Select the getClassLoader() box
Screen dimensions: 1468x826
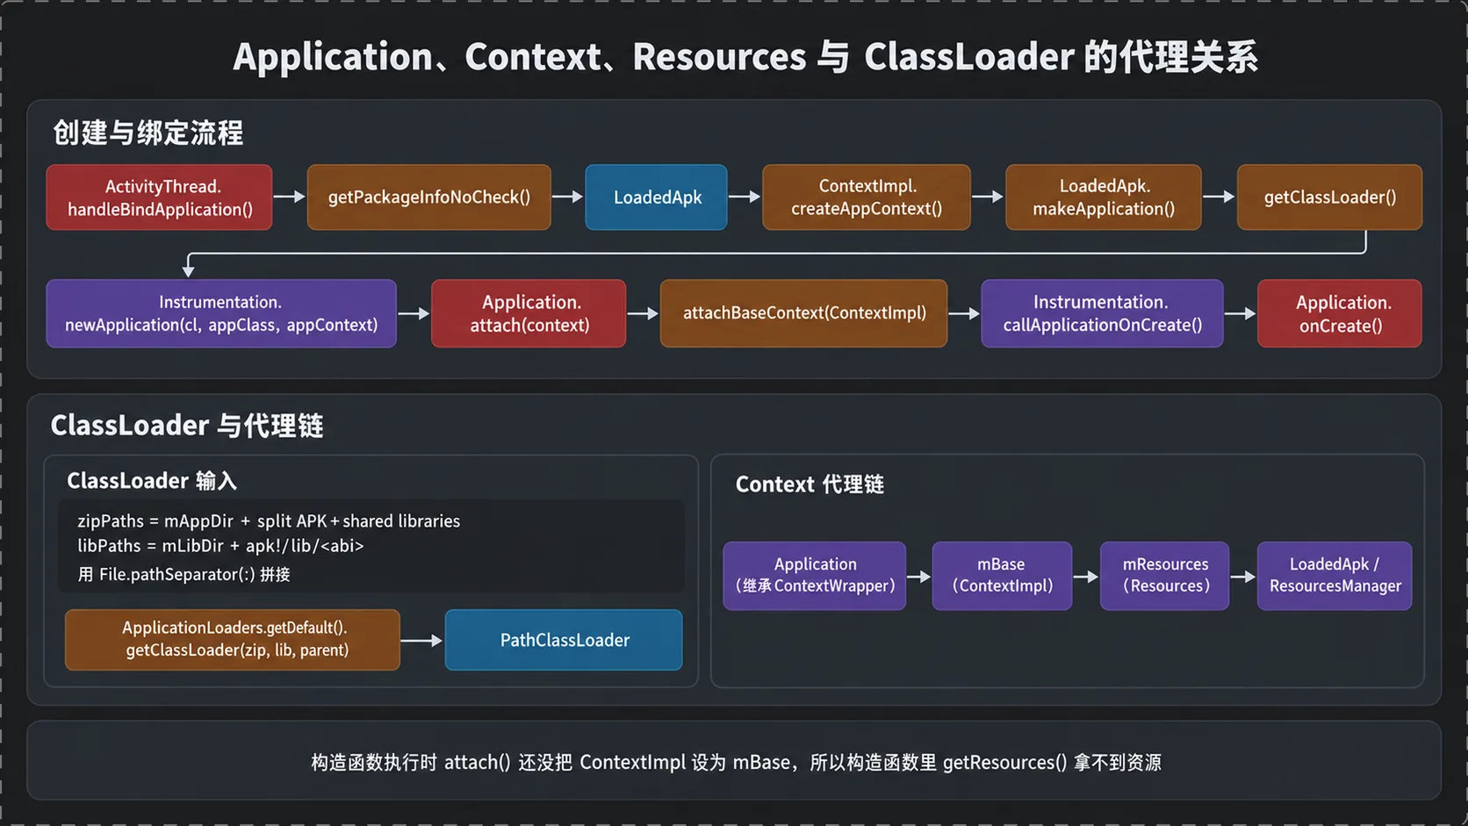point(1329,198)
